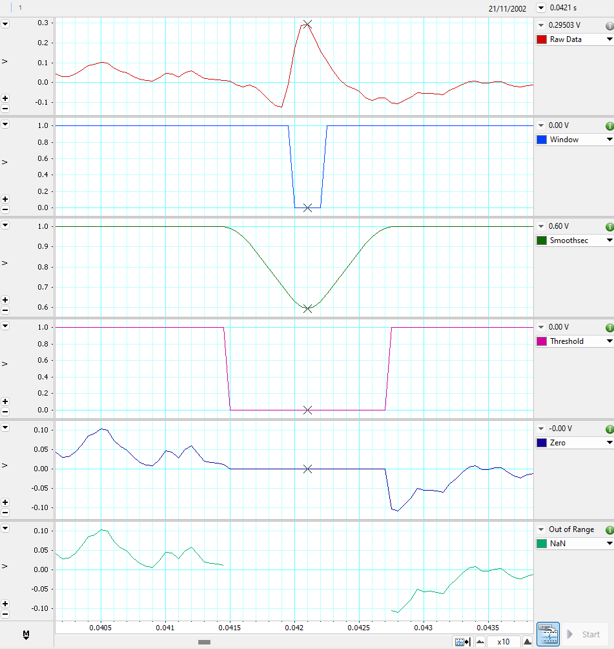Open the Raw Data channel function dropdown
The height and width of the screenshot is (649, 614).
click(x=609, y=39)
